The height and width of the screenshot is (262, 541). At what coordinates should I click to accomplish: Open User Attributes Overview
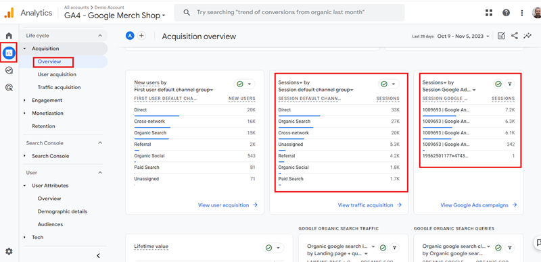click(x=49, y=199)
